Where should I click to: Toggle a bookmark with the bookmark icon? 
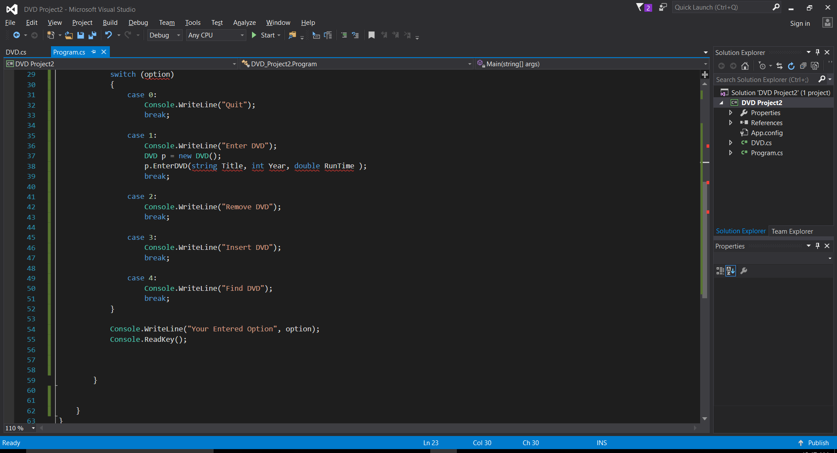pyautogui.click(x=371, y=35)
